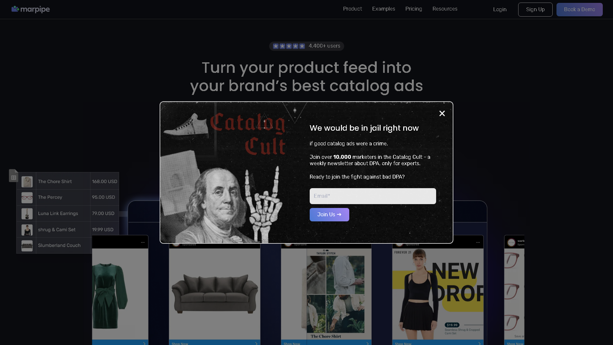This screenshot has height=345, width=613.
Task: Close the Catalog Cult popup
Action: pyautogui.click(x=442, y=113)
